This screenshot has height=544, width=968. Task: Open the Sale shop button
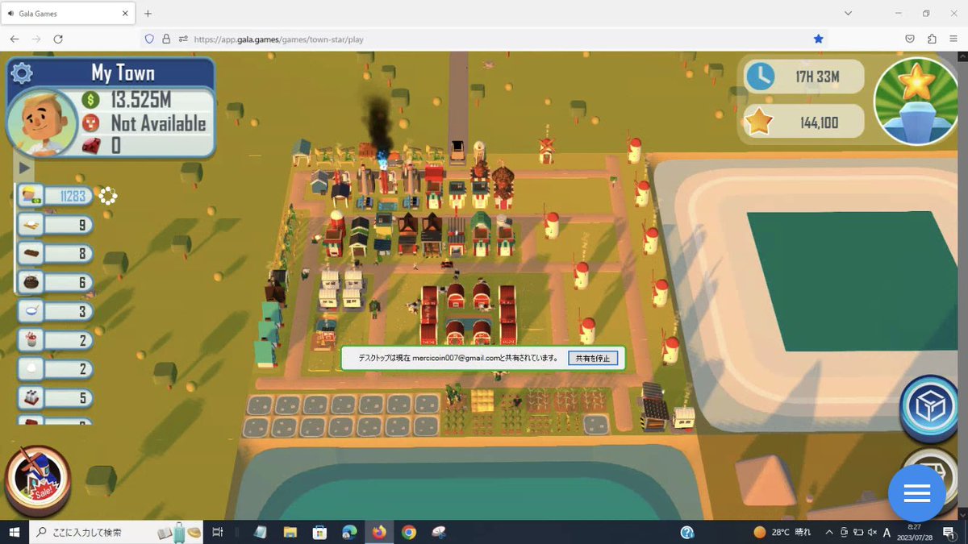37,482
